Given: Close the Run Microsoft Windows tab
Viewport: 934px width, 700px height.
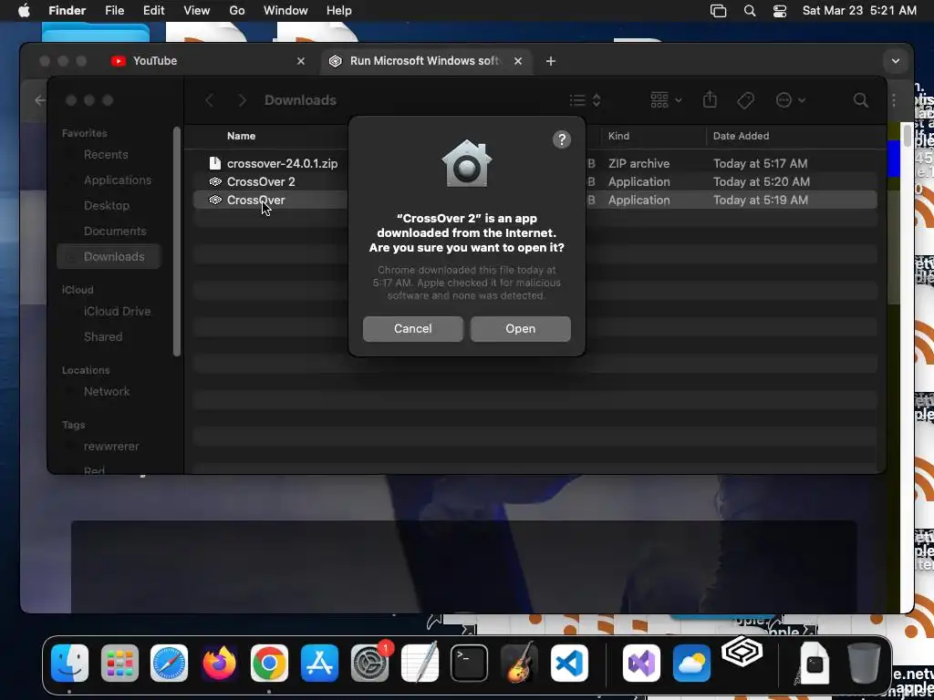Looking at the screenshot, I should click(x=518, y=61).
